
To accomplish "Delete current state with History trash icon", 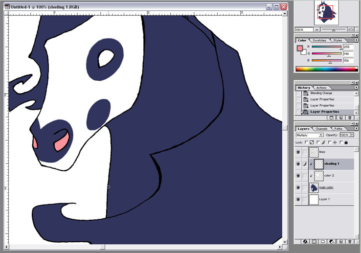I will (350, 117).
